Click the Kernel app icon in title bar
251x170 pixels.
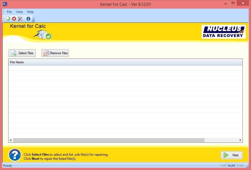pos(5,4)
